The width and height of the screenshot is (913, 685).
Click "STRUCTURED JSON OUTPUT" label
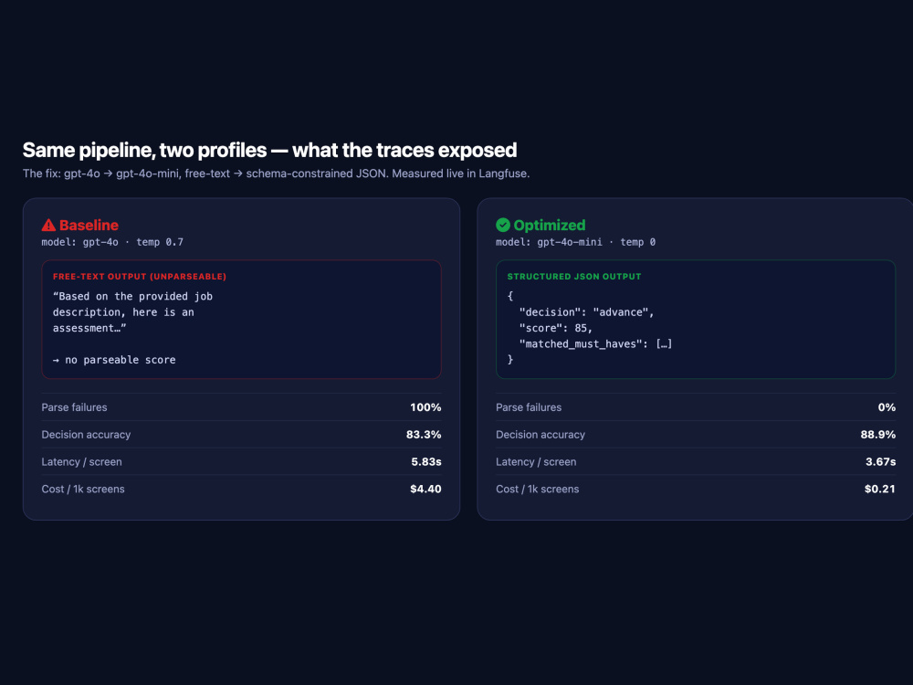[574, 277]
